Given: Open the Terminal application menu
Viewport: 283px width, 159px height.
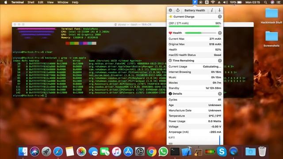Looking at the screenshot, I should point(18,2).
